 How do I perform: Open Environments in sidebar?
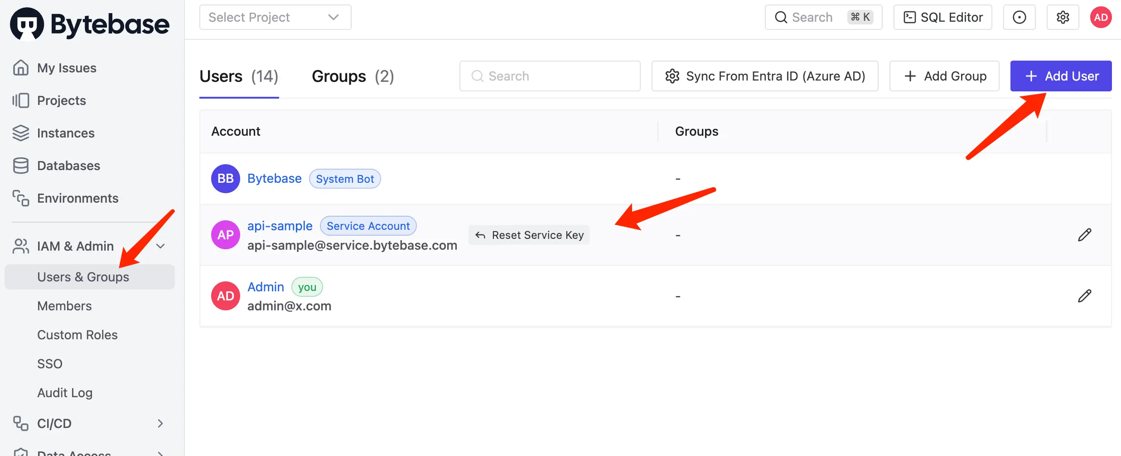coord(77,198)
